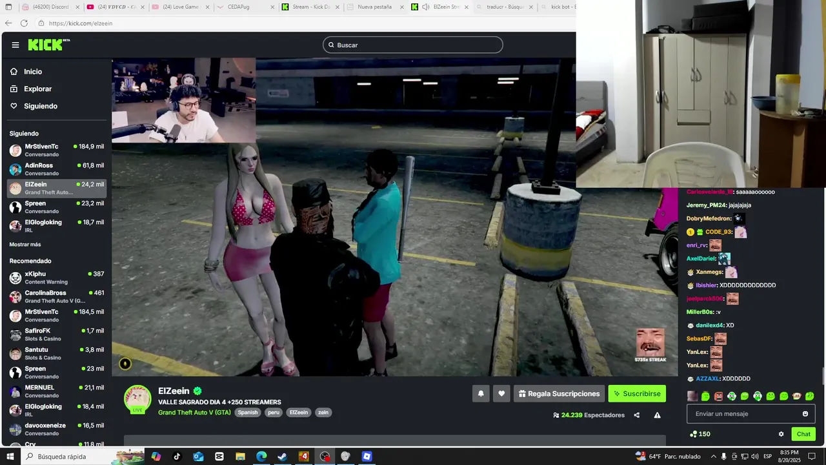Screen dimensions: 826x465
Task: Click the Spanish tag
Action: [248, 412]
